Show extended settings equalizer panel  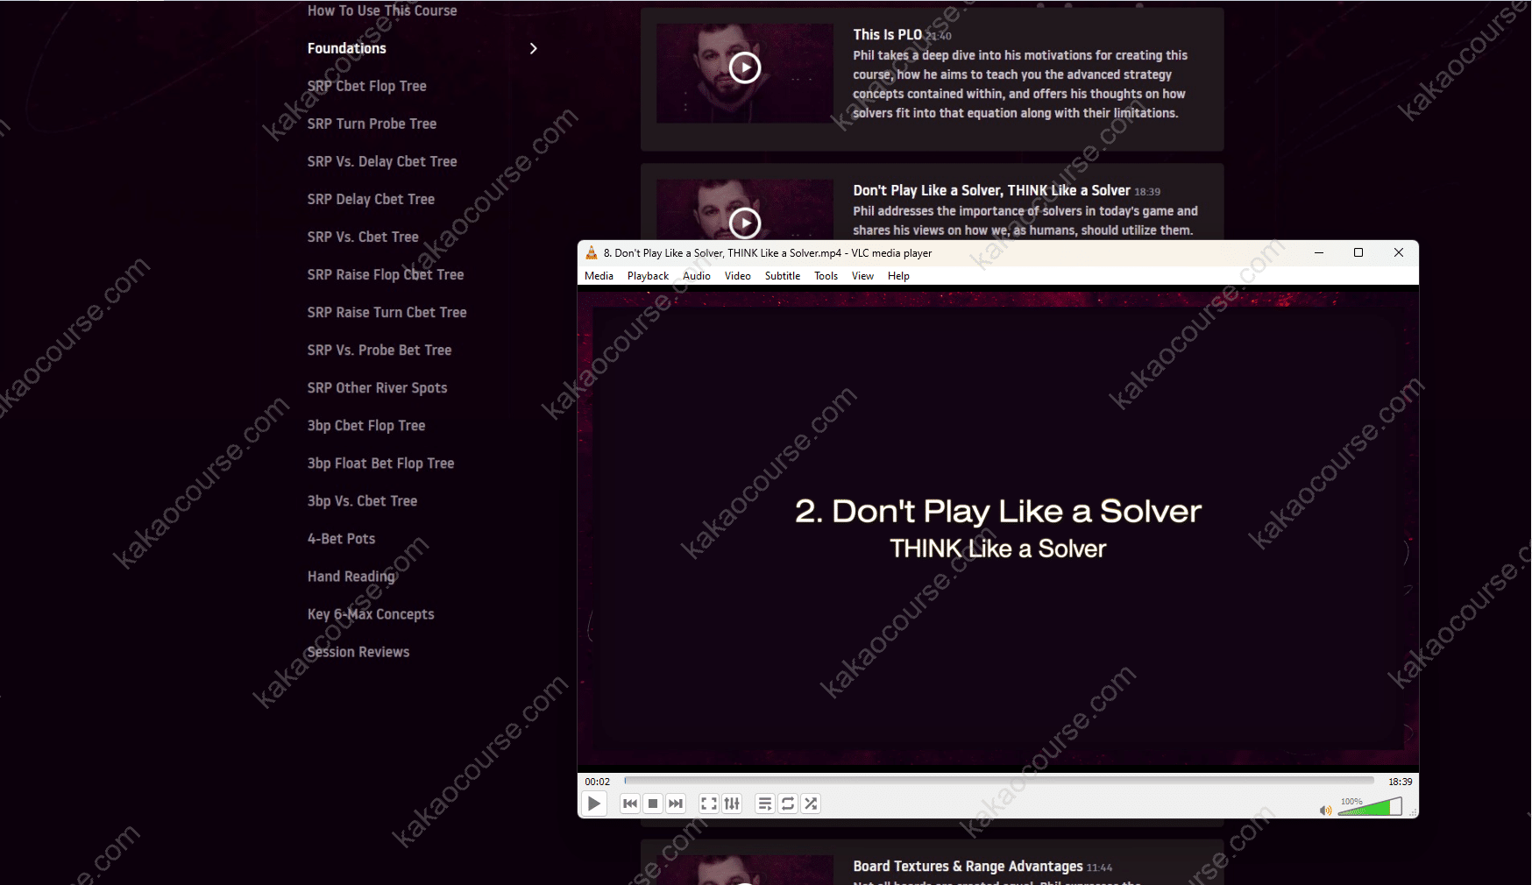point(732,804)
